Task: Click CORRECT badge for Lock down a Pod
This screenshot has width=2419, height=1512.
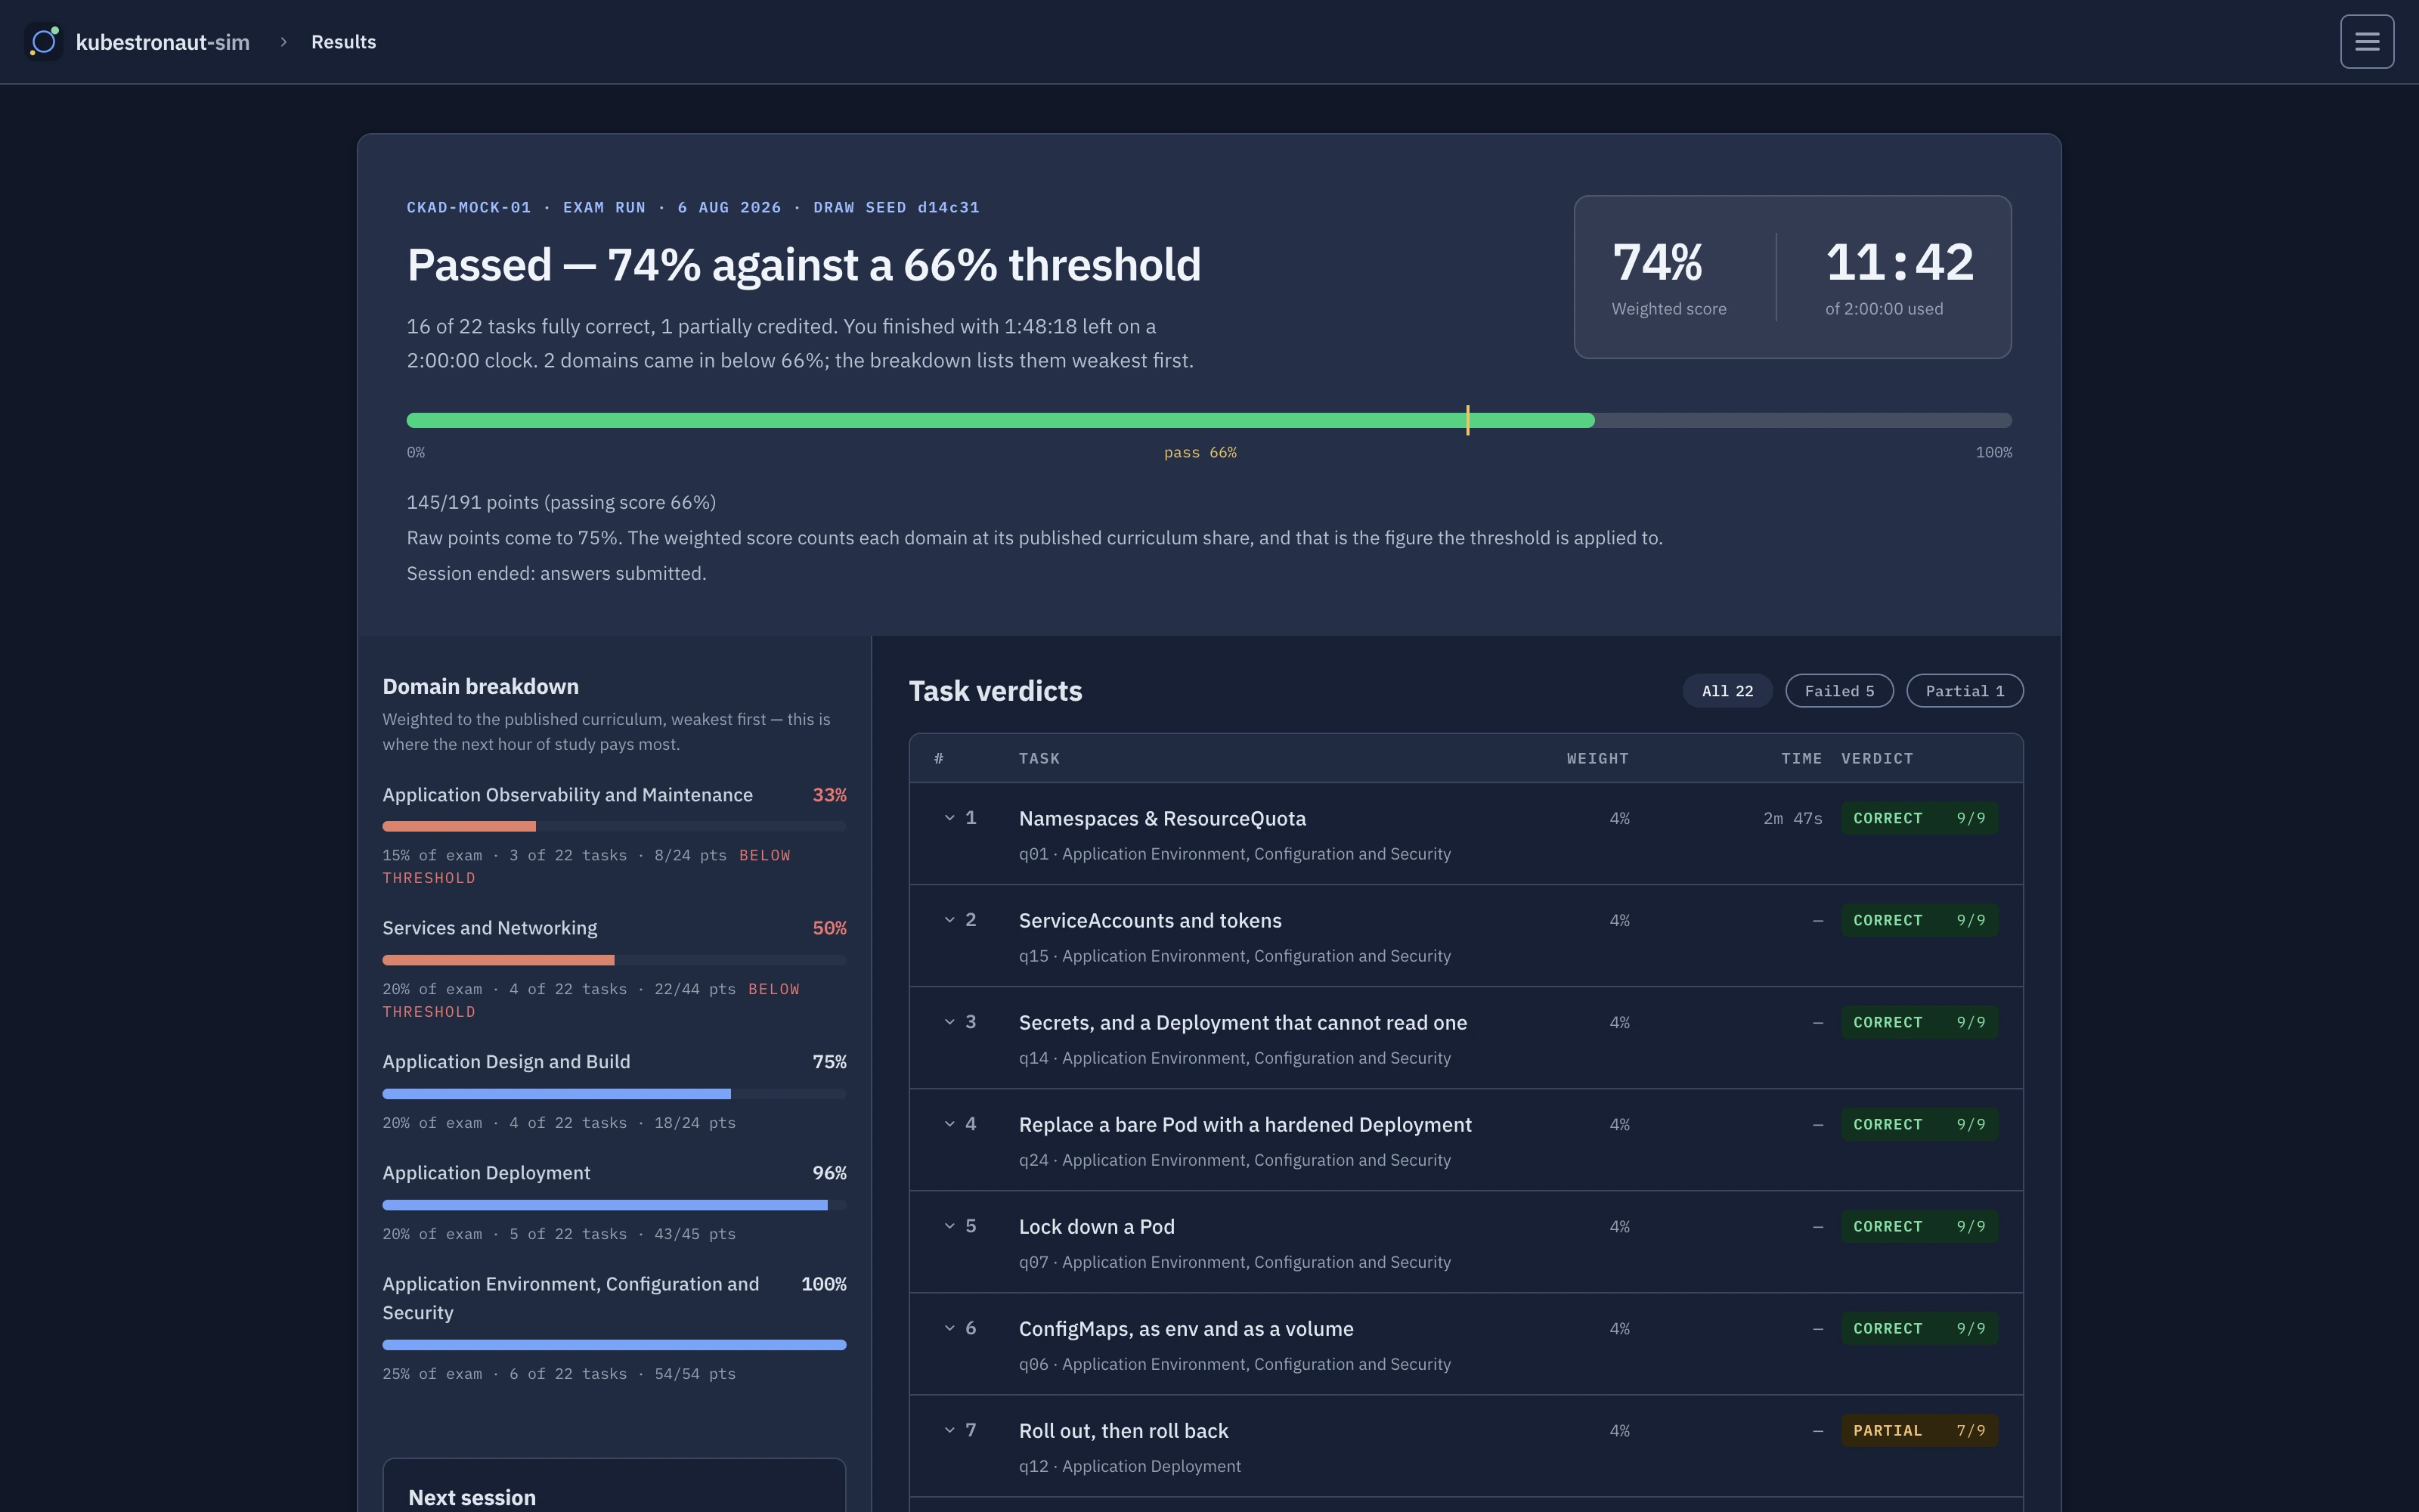Action: (x=1919, y=1226)
